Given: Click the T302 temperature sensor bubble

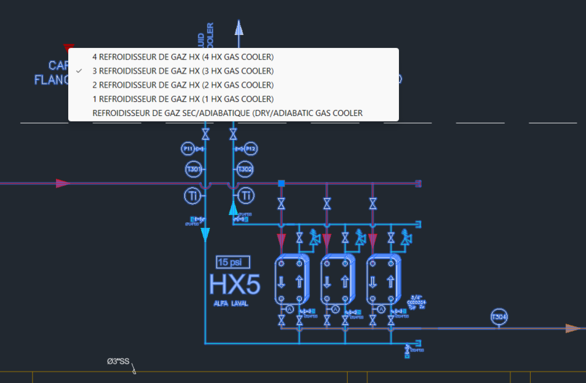Looking at the screenshot, I should 245,169.
